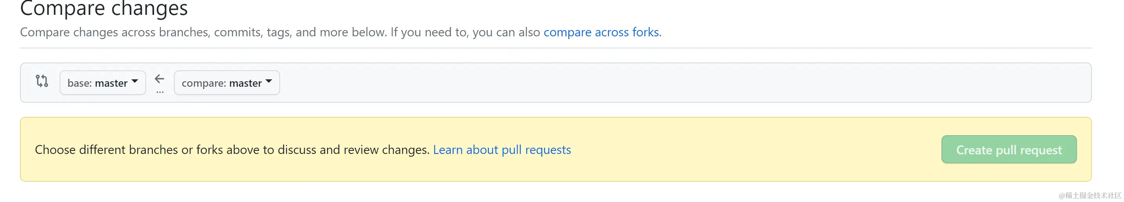Follow the compare across forks link
The width and height of the screenshot is (1124, 202).
point(601,32)
